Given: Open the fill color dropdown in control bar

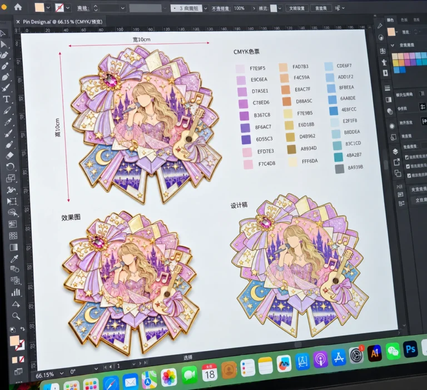Looking at the screenshot, I should (x=48, y=8).
